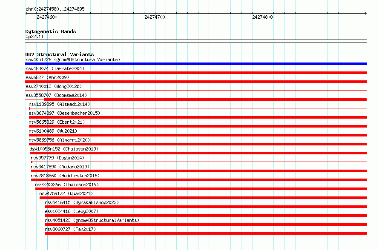Image resolution: width=379 pixels, height=250 pixels.
Task: Click ruler position 24274800
Action: 262,17
